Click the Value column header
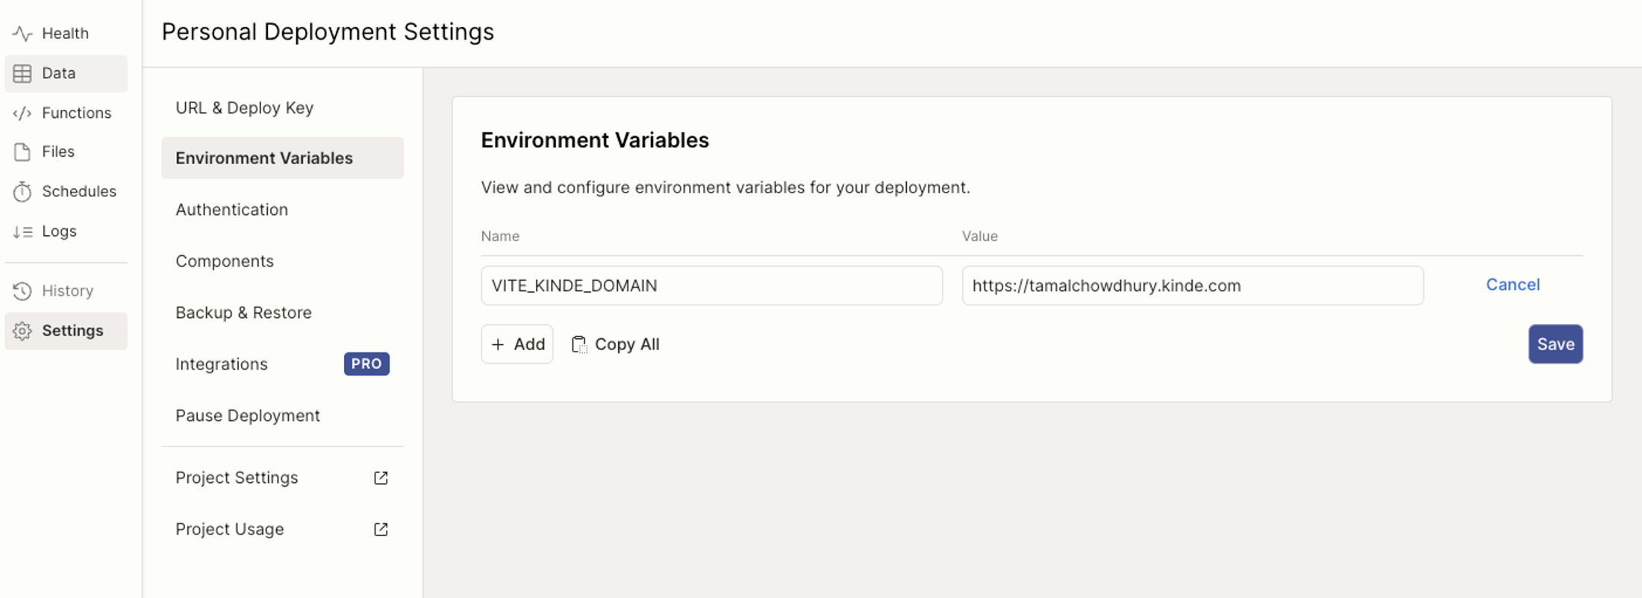This screenshot has height=598, width=1642. 980,236
